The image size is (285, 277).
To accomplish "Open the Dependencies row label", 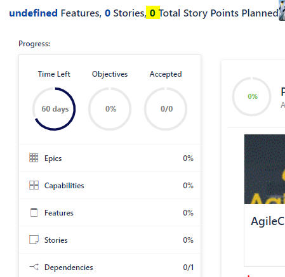I will pos(69,267).
